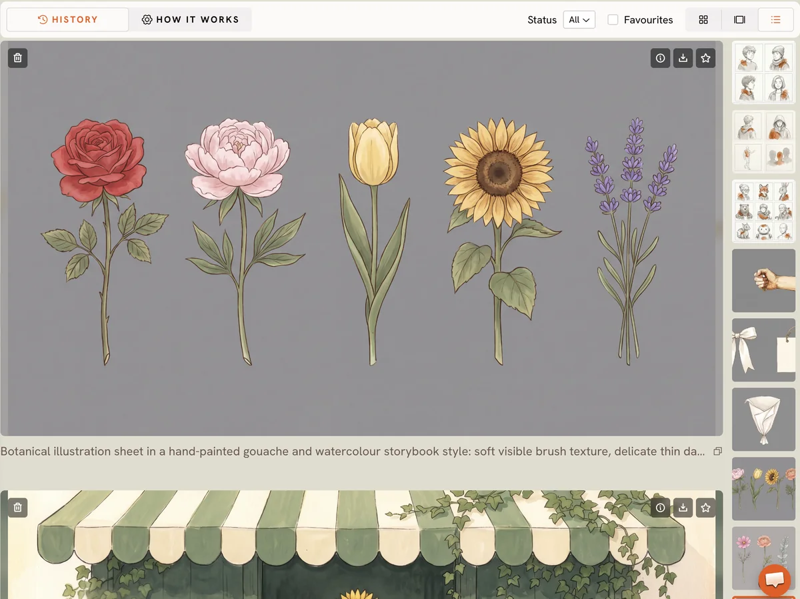Open the History tab

point(67,20)
